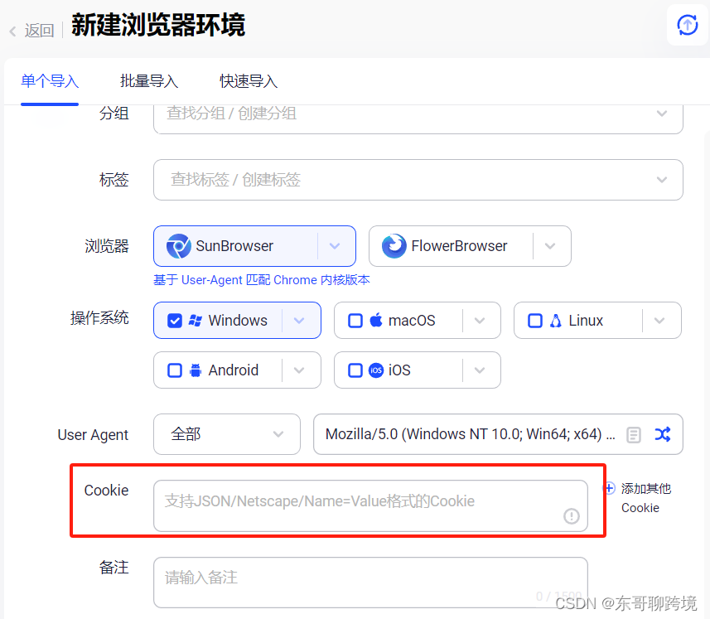Expand FlowerBrowser version dropdown arrow
Image resolution: width=710 pixels, height=619 pixels.
[550, 246]
